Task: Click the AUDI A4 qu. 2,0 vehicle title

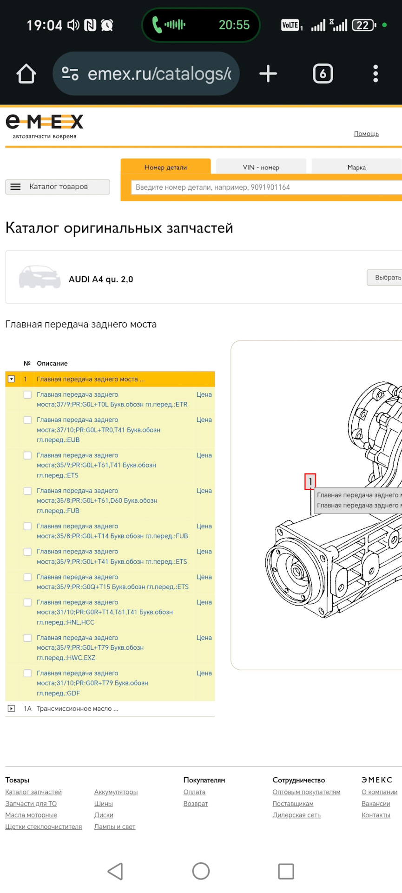Action: pyautogui.click(x=101, y=279)
